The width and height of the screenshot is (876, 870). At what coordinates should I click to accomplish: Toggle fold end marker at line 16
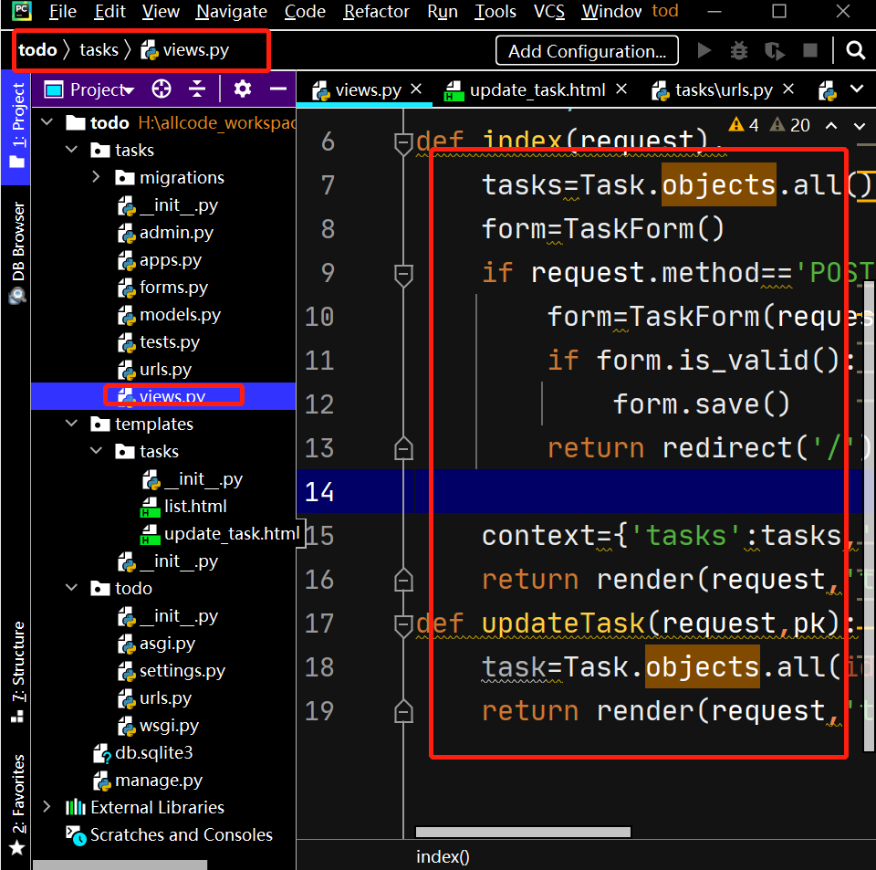(x=403, y=580)
